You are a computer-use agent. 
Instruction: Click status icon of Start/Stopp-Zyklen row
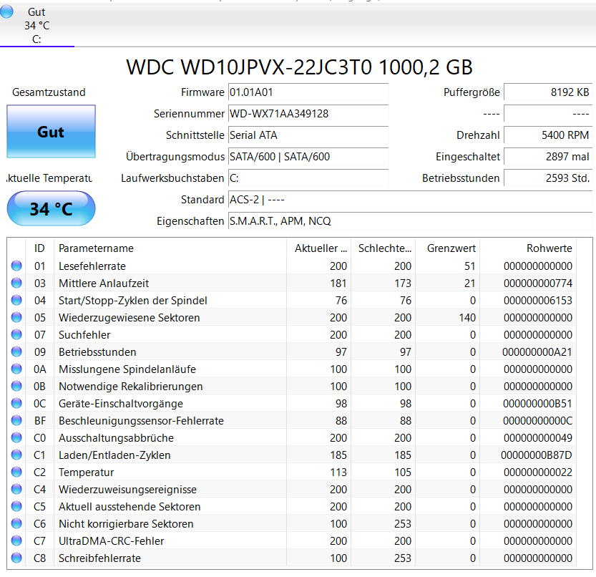(16, 300)
